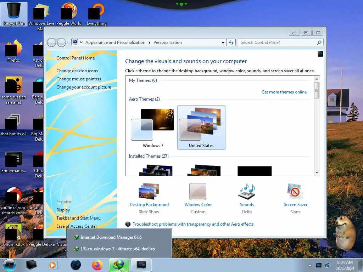Open the address bar history dropdown

point(223,42)
